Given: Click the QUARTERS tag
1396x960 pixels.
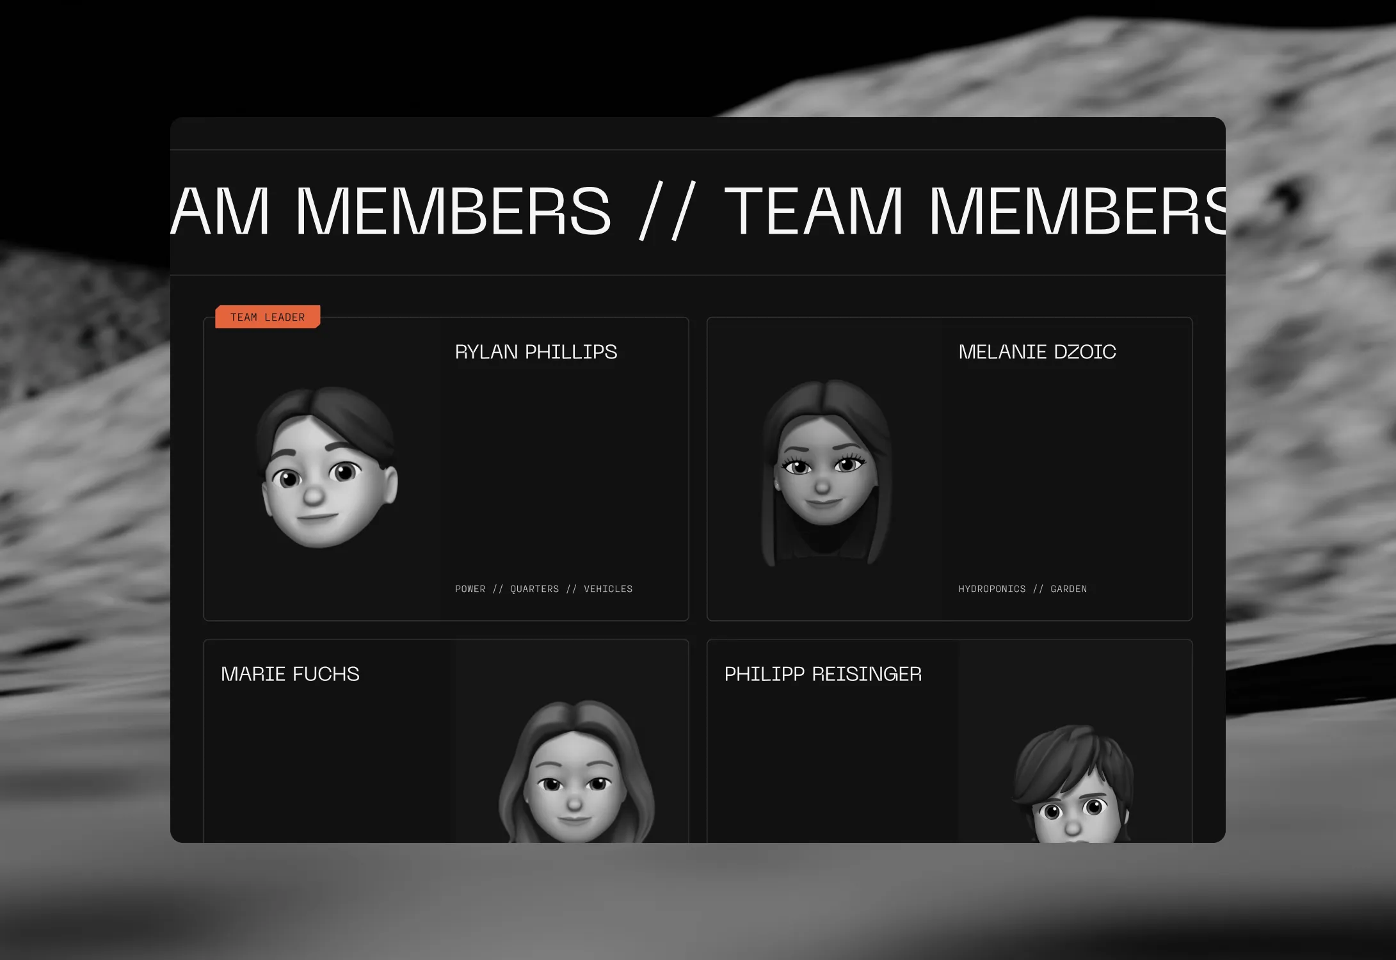Looking at the screenshot, I should (x=534, y=589).
